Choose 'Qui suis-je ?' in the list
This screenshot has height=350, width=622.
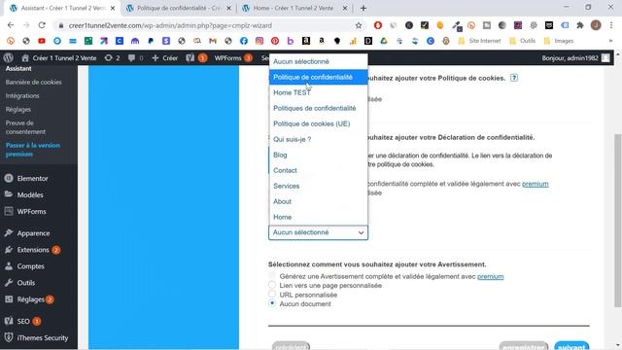318,139
